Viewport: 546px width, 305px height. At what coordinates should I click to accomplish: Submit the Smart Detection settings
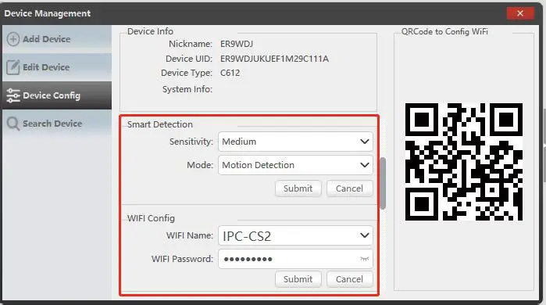(x=298, y=188)
